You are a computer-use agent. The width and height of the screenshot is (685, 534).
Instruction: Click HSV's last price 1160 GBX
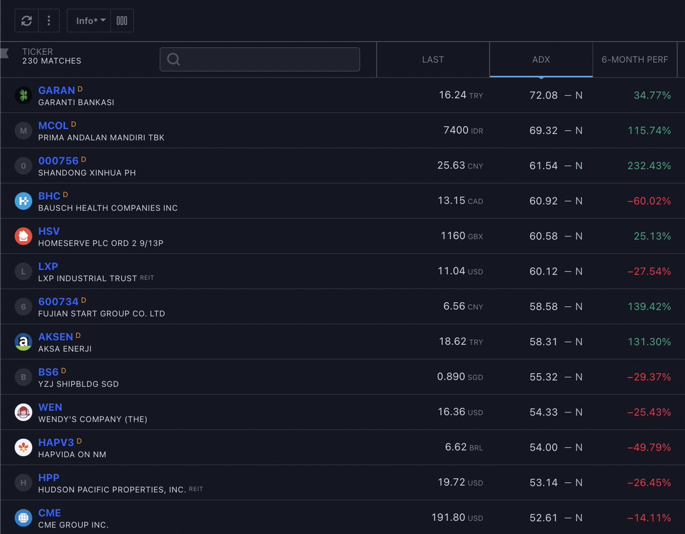462,236
